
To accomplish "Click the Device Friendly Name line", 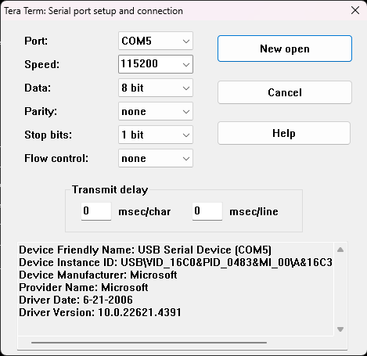I will pos(146,250).
